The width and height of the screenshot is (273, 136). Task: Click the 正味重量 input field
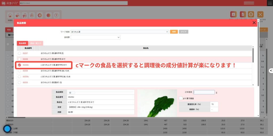204,92
